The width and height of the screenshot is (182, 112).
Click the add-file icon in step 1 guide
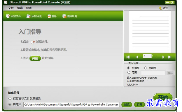[33, 42]
